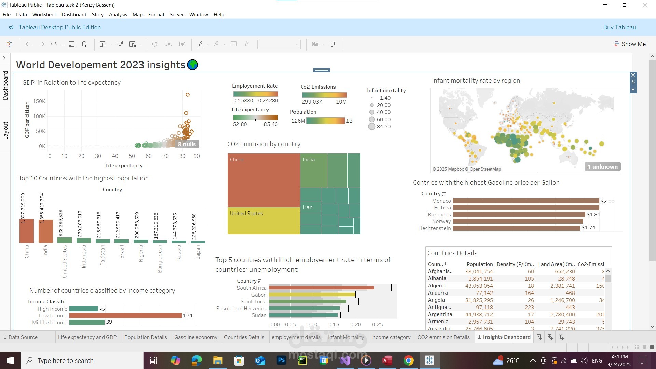Viewport: 656px width, 369px height.
Task: Switch to CO2 emmision Details tab
Action: point(443,337)
